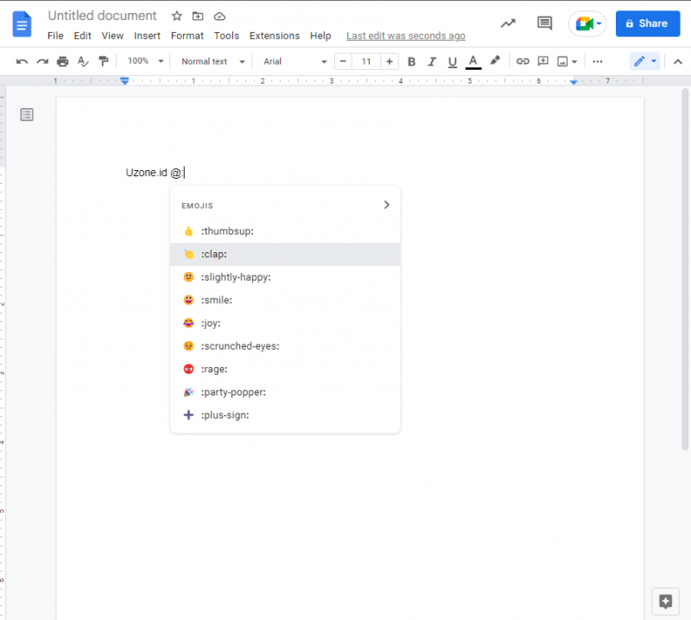691x620 pixels.
Task: Open the Insert menu
Action: (147, 35)
